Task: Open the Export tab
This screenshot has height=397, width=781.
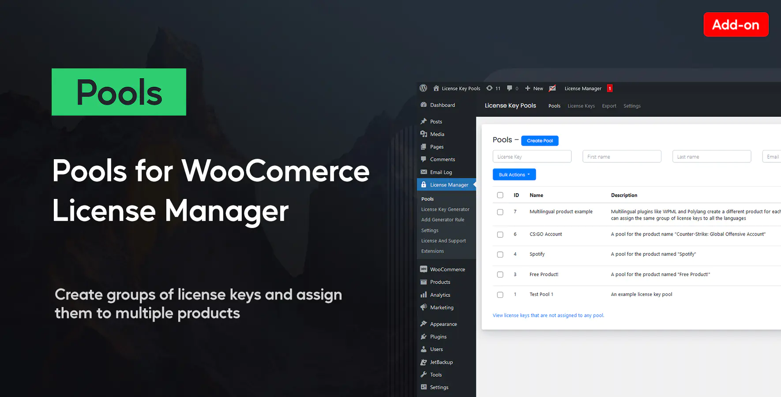Action: pos(609,106)
